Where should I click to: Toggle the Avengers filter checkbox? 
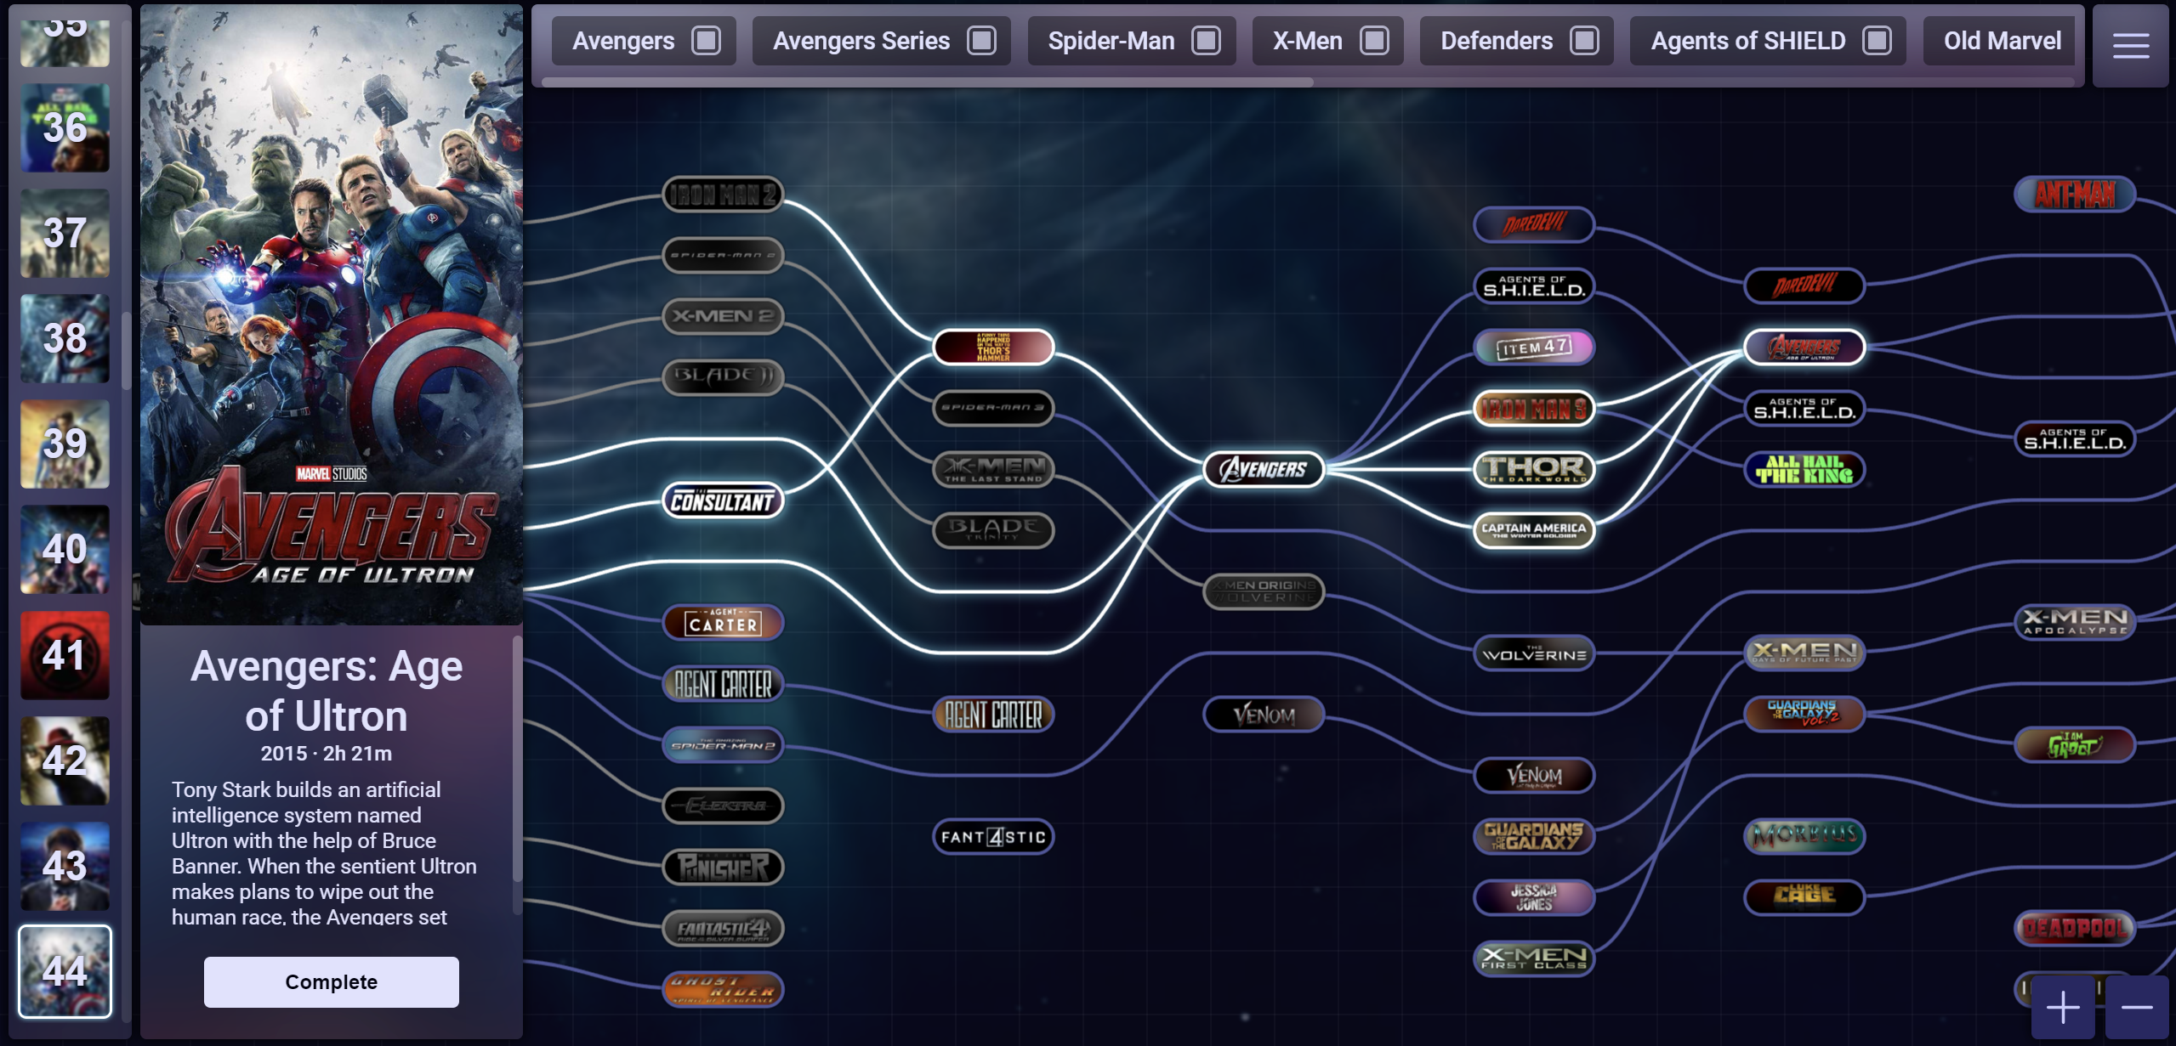point(706,41)
